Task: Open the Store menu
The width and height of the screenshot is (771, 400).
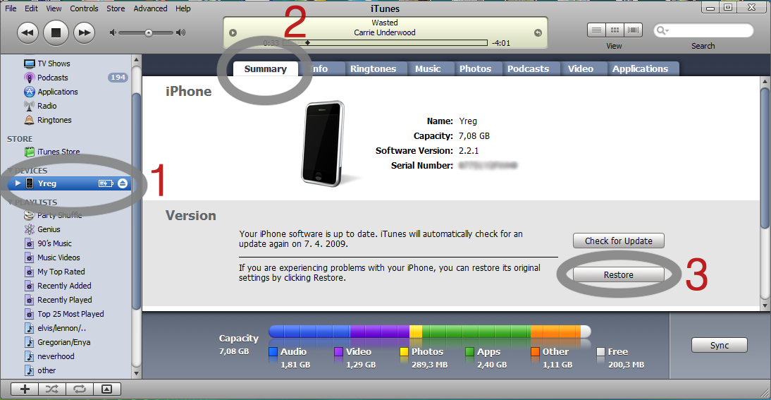Action: point(116,8)
